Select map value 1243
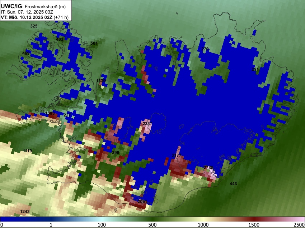 25,212
